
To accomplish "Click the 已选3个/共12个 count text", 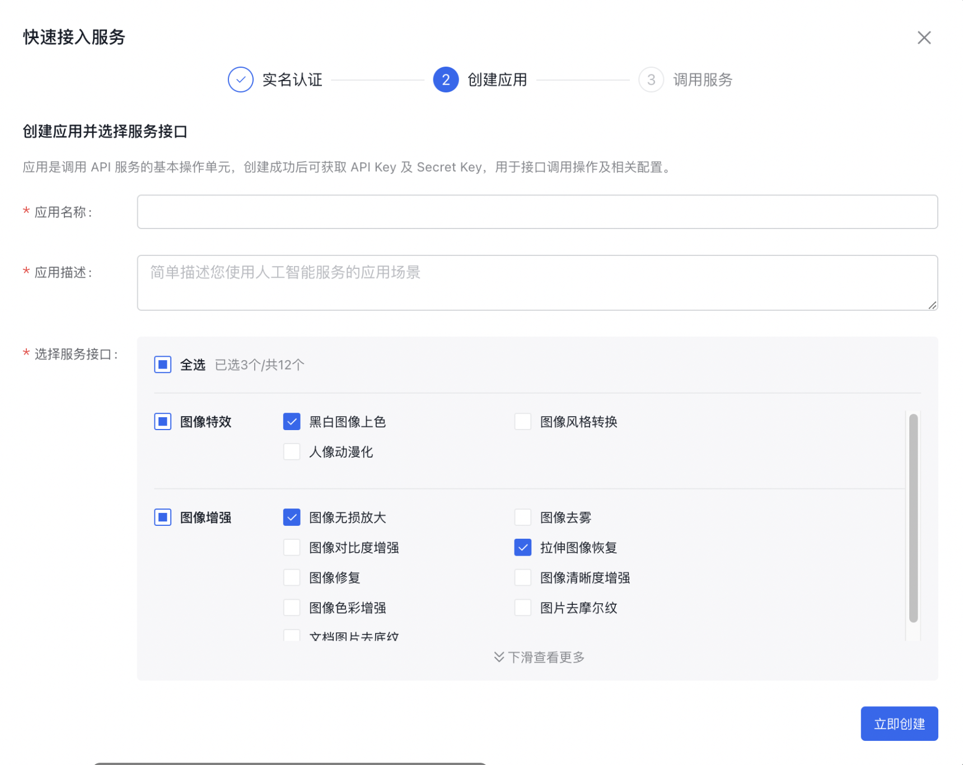I will click(x=260, y=365).
